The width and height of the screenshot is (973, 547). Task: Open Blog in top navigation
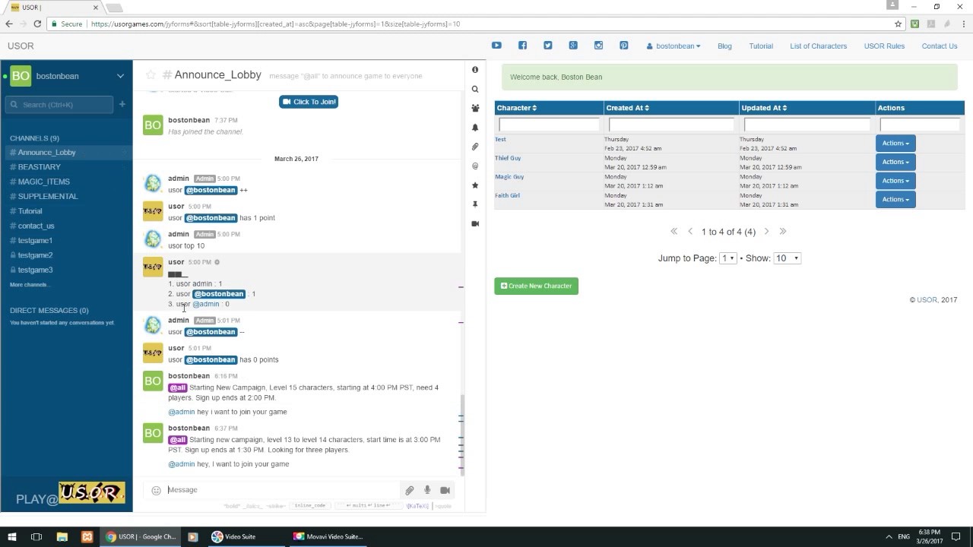click(x=724, y=46)
